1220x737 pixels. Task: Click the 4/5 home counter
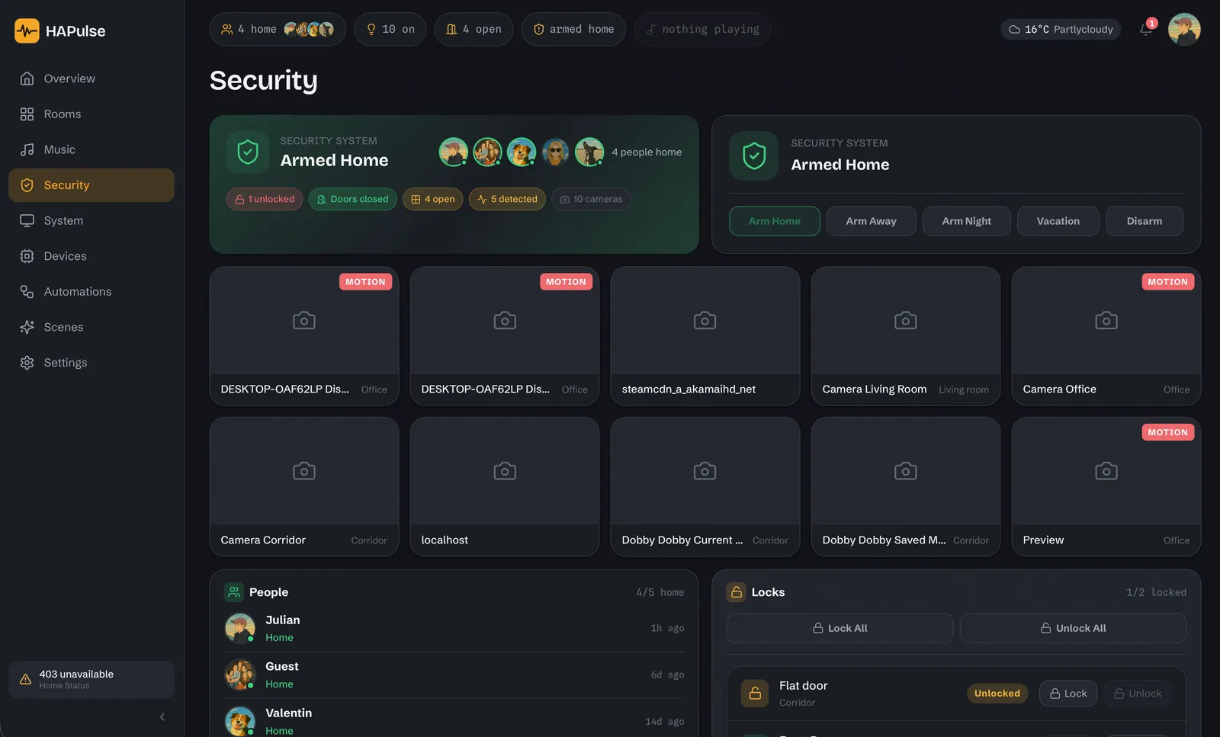click(660, 592)
